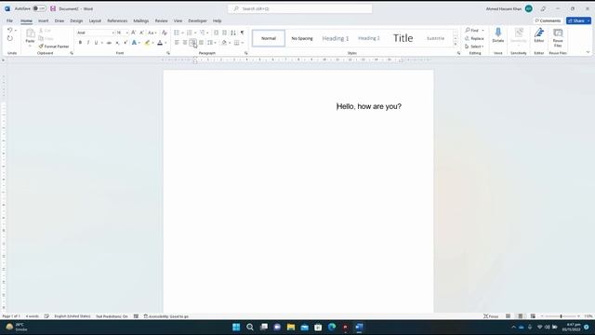Open Reuse Files pane

coord(558,37)
